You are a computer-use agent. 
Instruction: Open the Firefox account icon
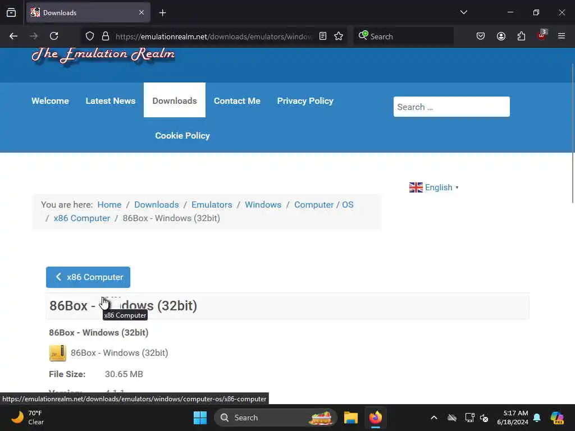(x=501, y=36)
